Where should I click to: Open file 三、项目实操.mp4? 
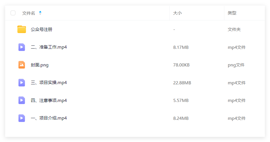pyautogui.click(x=49, y=83)
